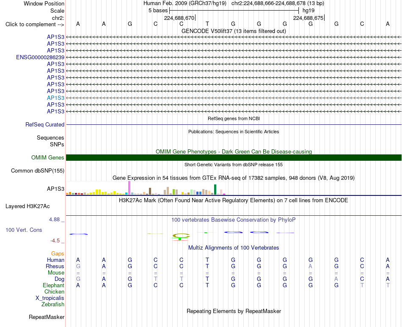Screen dimensions: 402x327
Task: Select the ENSG00000286239 gene label
Action: coord(40,57)
